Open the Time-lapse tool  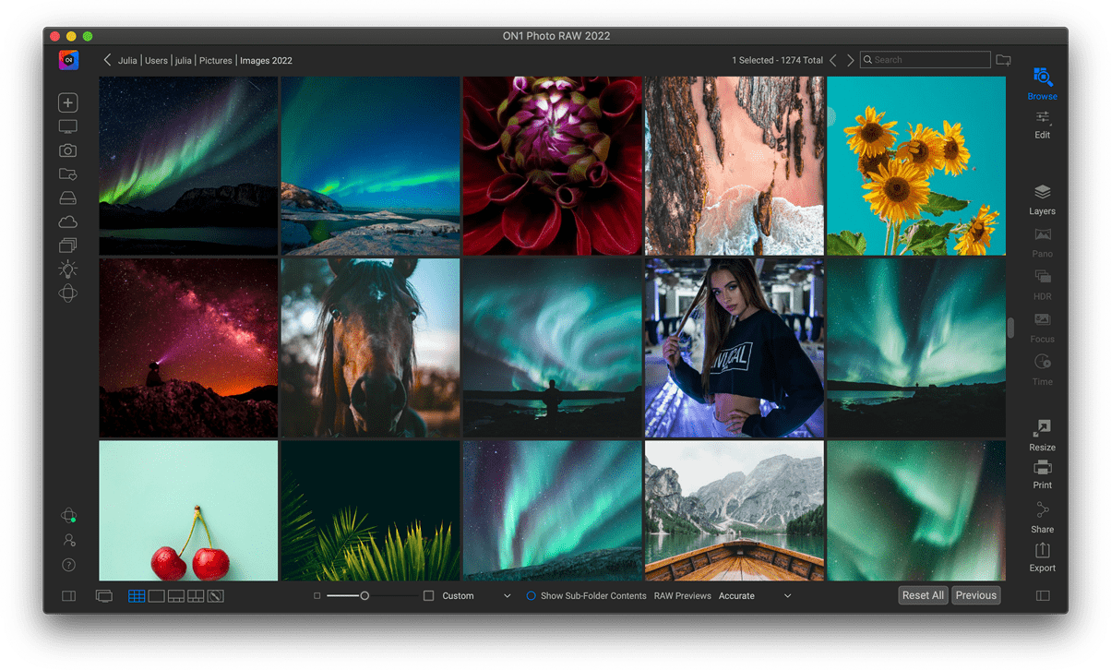pyautogui.click(x=1042, y=369)
